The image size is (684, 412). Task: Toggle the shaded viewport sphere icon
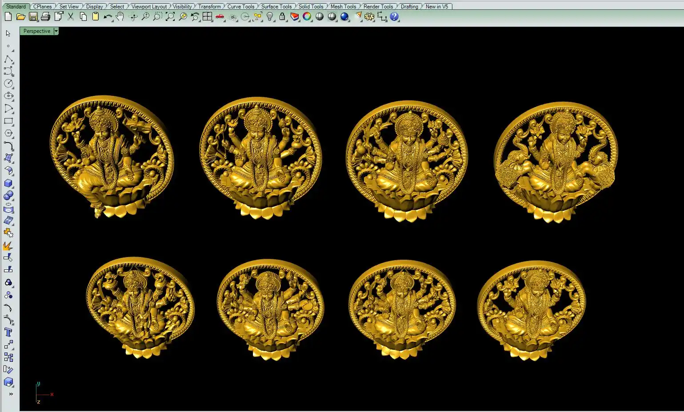(320, 17)
